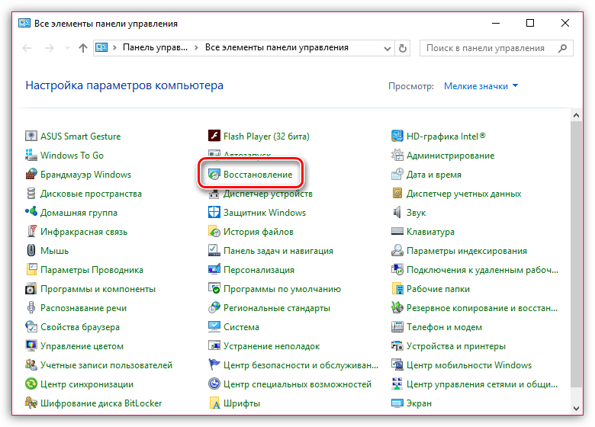Open the Система link
Image resolution: width=595 pixels, height=427 pixels.
(241, 327)
